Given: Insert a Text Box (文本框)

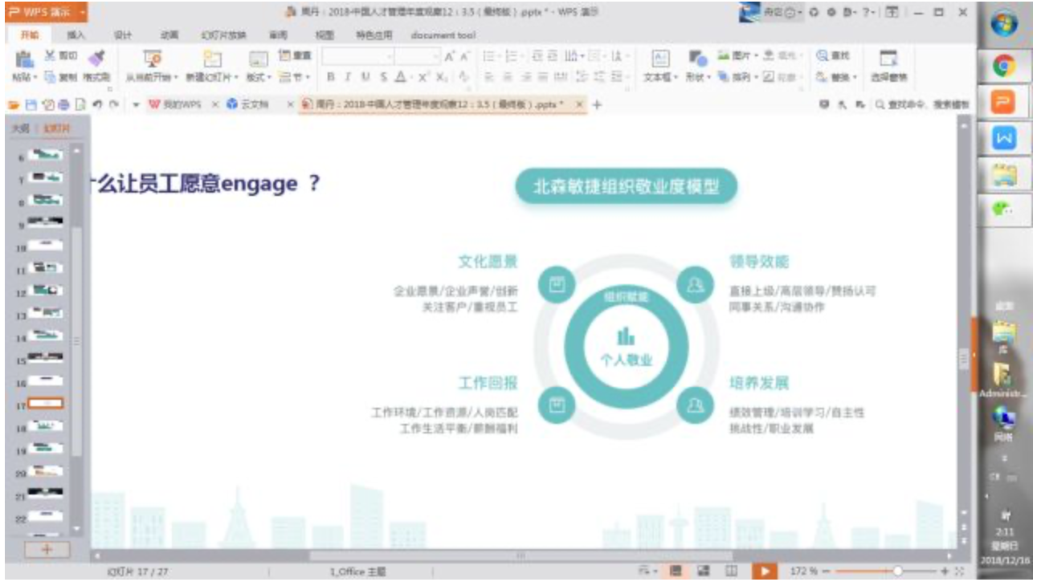Looking at the screenshot, I should [x=660, y=60].
